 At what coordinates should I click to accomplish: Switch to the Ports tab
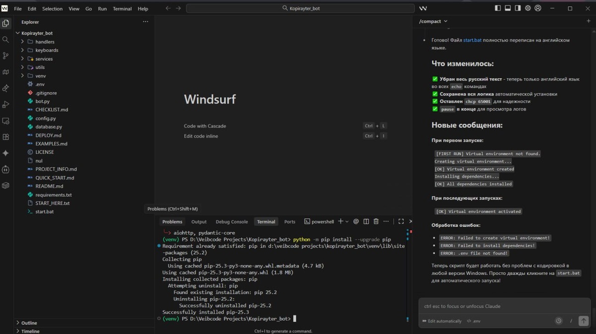[290, 222]
